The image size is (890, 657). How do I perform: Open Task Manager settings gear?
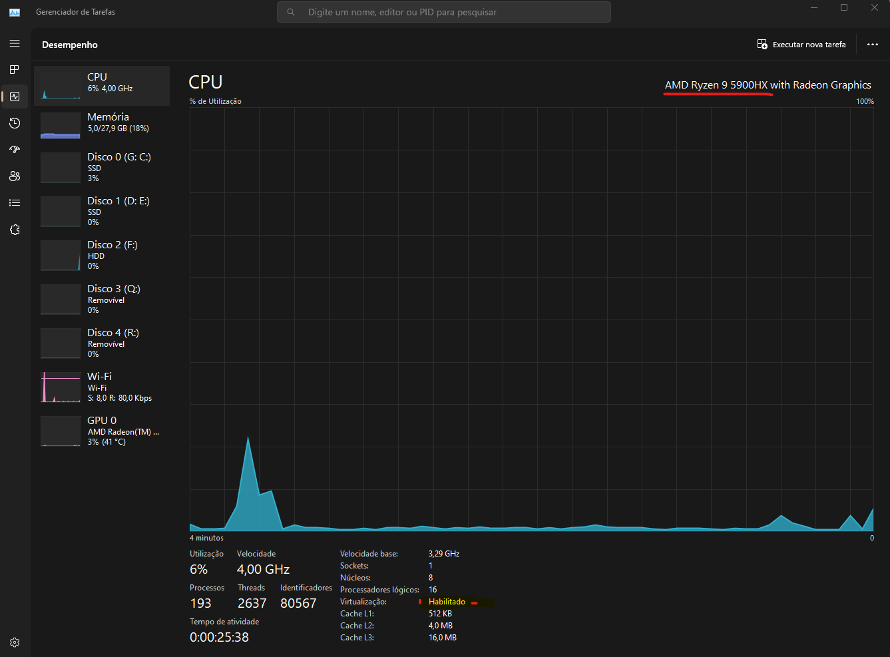tap(15, 642)
